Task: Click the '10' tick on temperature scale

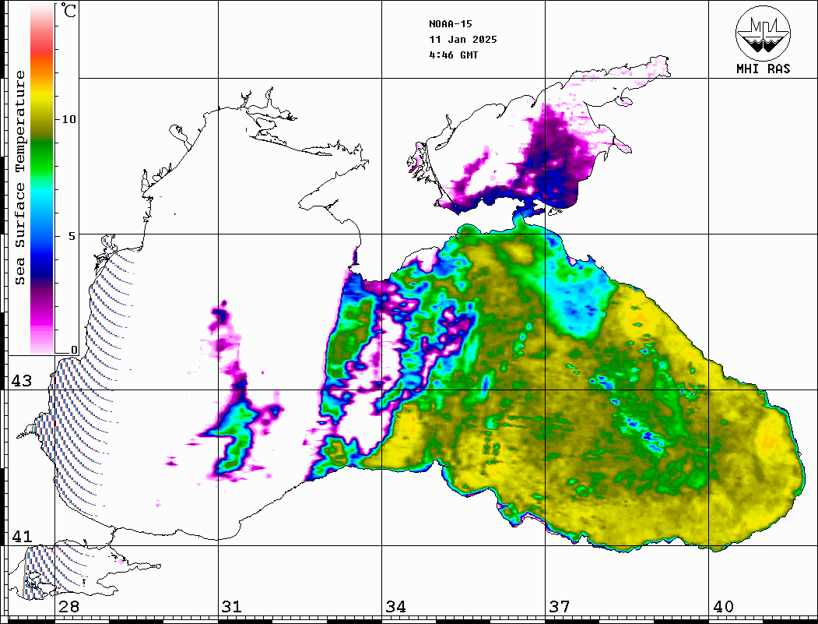Action: pos(68,119)
